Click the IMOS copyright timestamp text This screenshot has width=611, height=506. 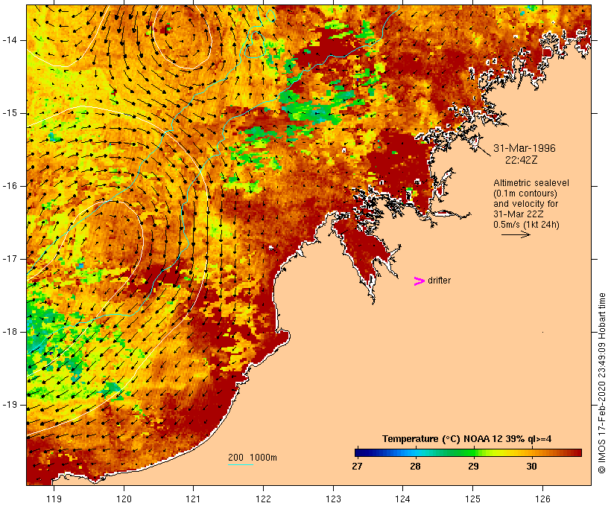coord(602,383)
